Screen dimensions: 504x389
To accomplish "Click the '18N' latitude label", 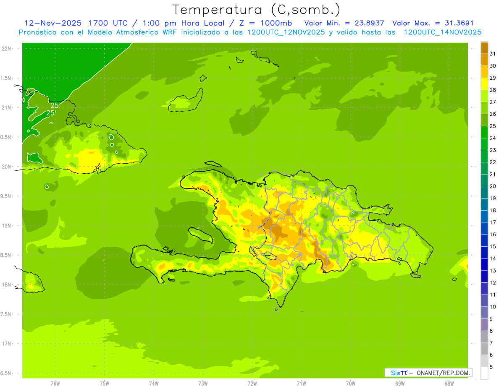I will tap(6, 285).
